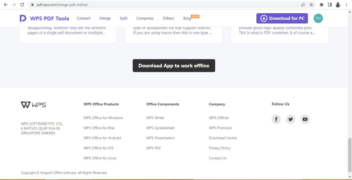Open the Convert menu
Screen dimensions: 352x180
(83, 18)
